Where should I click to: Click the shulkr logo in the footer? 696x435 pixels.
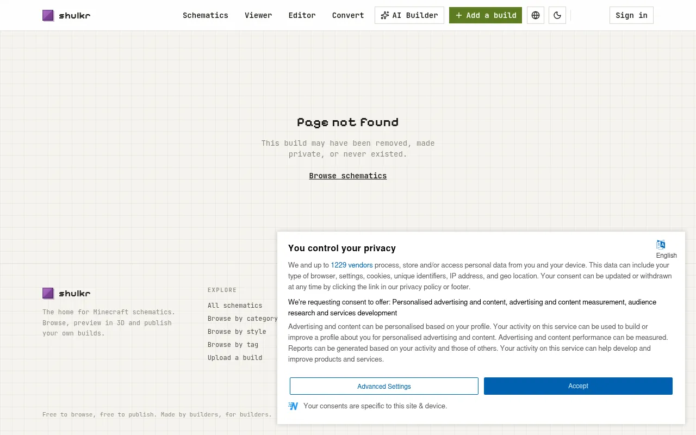pyautogui.click(x=66, y=293)
